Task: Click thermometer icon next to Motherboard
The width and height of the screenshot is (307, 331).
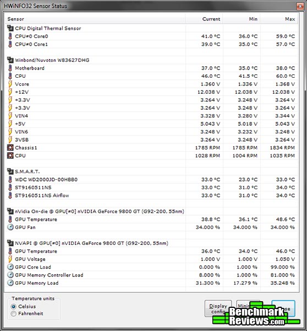Action: 10,68
